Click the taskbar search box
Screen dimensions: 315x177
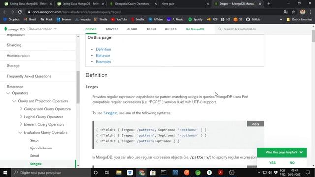(x=51, y=173)
